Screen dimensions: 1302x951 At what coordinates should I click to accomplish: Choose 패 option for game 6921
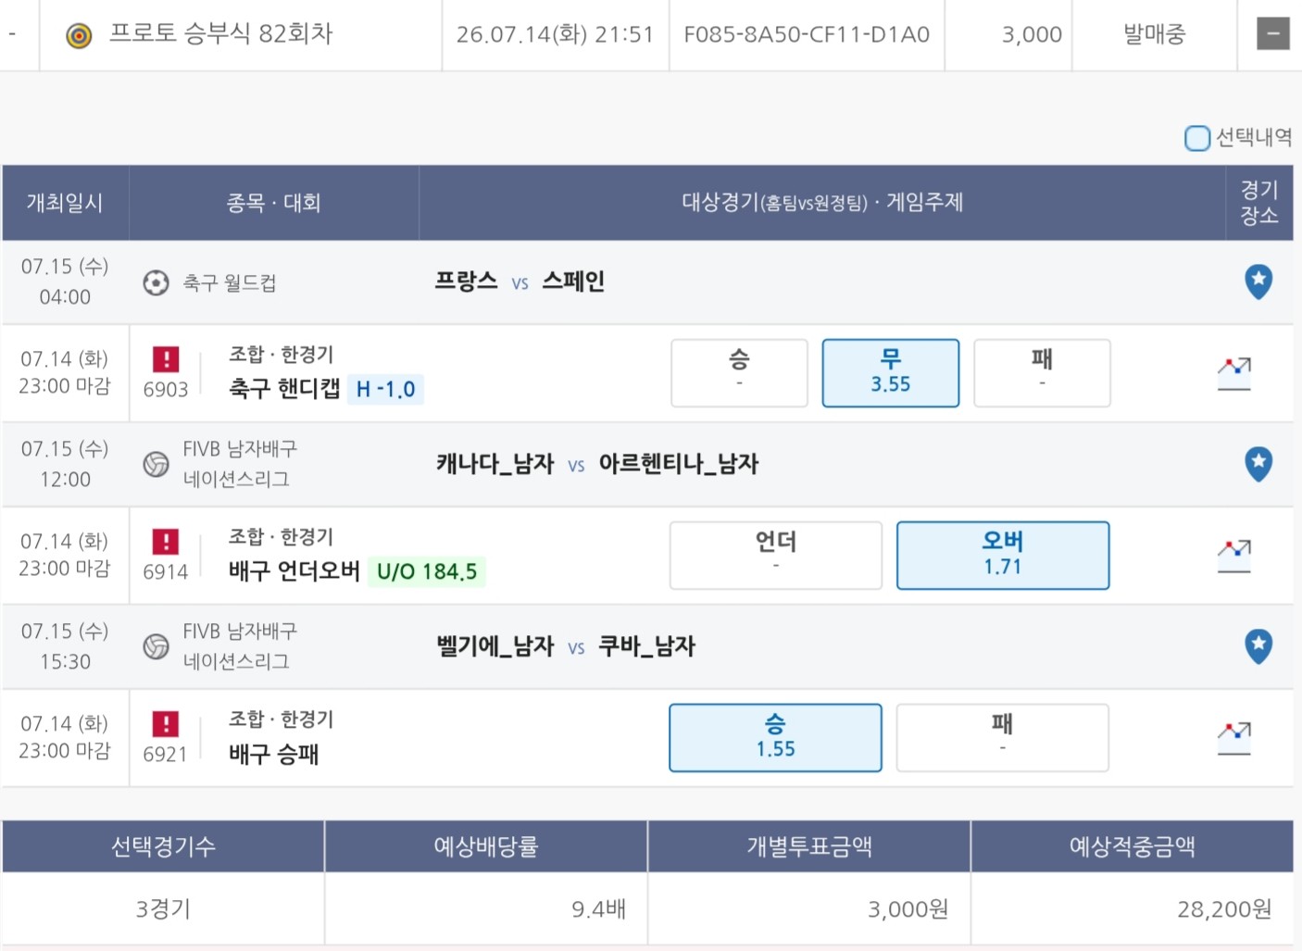1002,738
